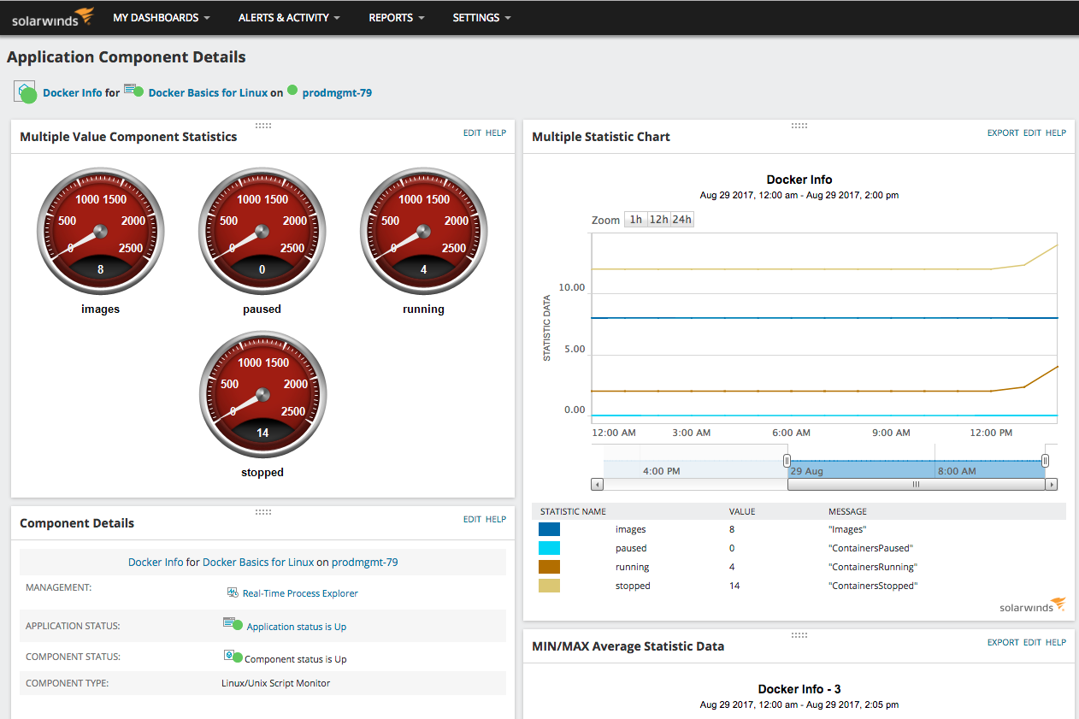Click the images gauge dial
The width and height of the screenshot is (1079, 719).
pyautogui.click(x=100, y=230)
